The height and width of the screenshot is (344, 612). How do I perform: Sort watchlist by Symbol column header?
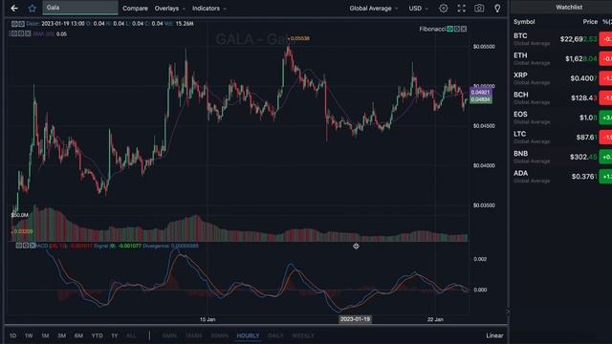click(524, 22)
